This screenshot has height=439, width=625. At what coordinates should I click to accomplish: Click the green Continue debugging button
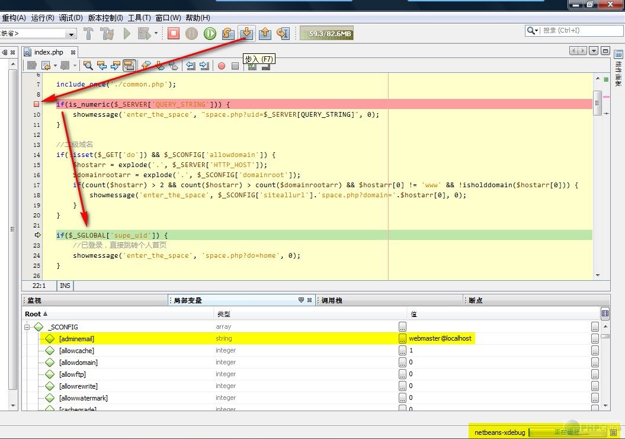pos(210,34)
